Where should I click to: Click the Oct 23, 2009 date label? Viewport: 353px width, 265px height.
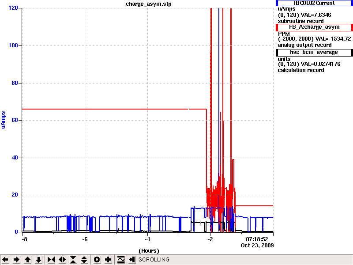[257, 246]
